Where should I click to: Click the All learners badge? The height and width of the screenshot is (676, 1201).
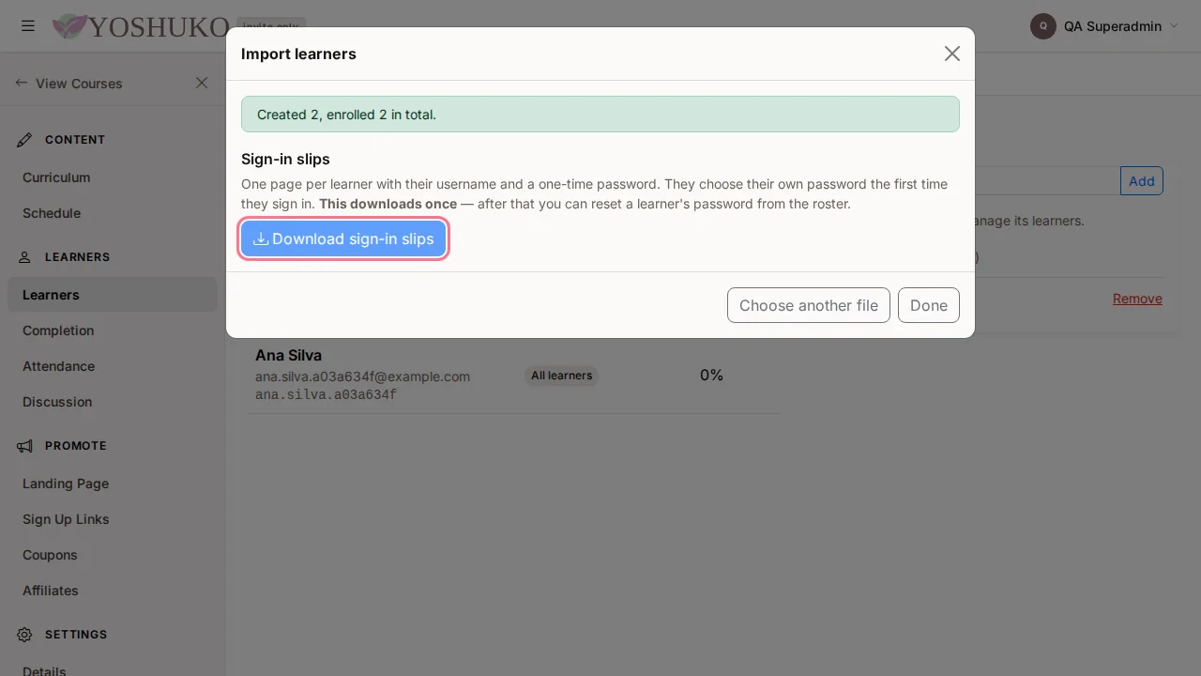[x=561, y=376]
